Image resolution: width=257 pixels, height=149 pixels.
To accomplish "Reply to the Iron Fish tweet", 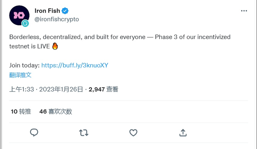I will tap(34, 132).
